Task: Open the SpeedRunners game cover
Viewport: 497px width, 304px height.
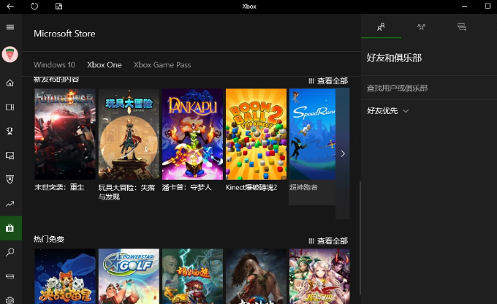Action: tap(312, 134)
